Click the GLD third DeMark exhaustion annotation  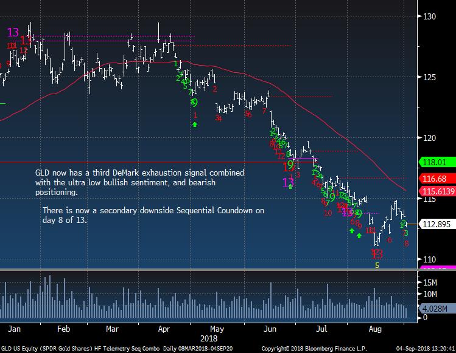tap(139, 182)
